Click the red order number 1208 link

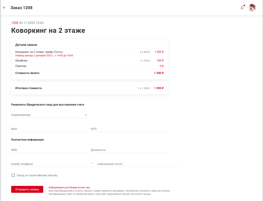(x=14, y=23)
